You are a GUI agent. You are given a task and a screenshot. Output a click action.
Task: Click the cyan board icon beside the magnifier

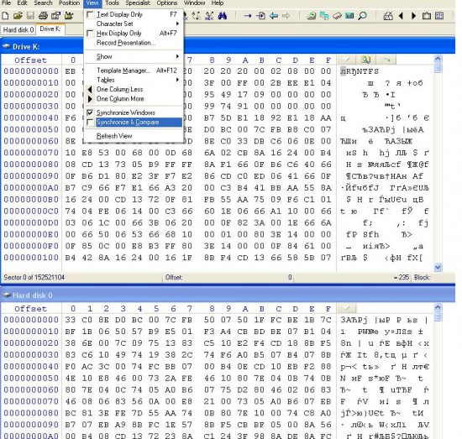[349, 16]
